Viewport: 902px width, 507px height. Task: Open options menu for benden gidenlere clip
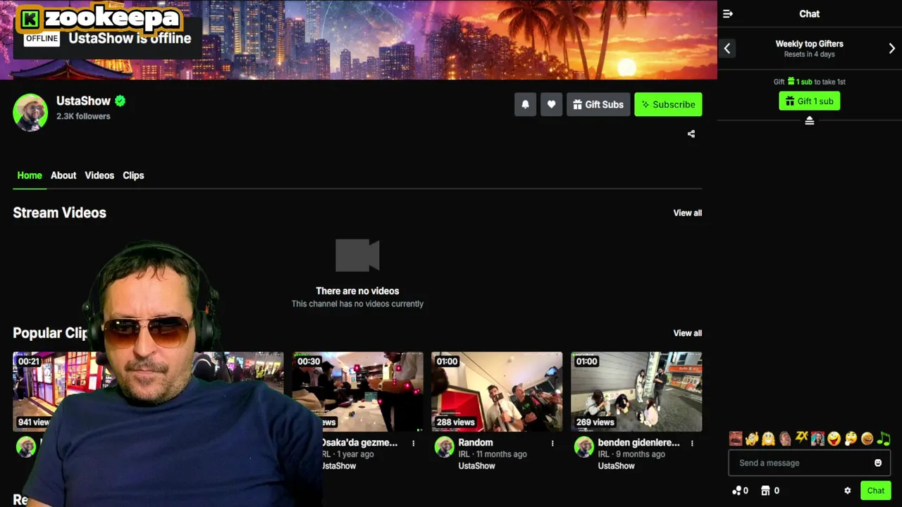coord(692,444)
